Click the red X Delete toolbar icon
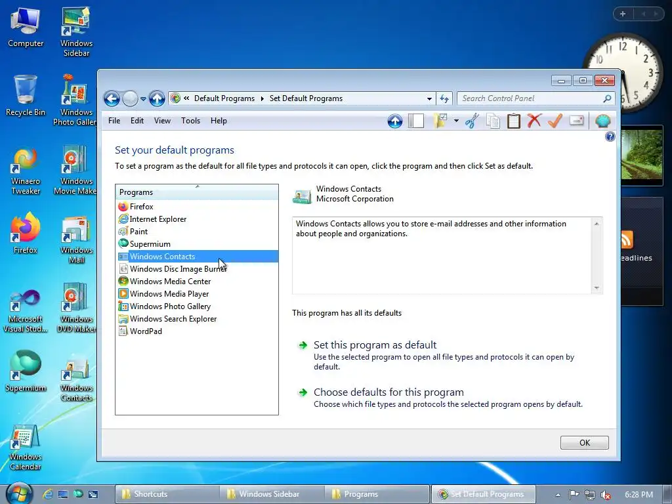 point(534,121)
